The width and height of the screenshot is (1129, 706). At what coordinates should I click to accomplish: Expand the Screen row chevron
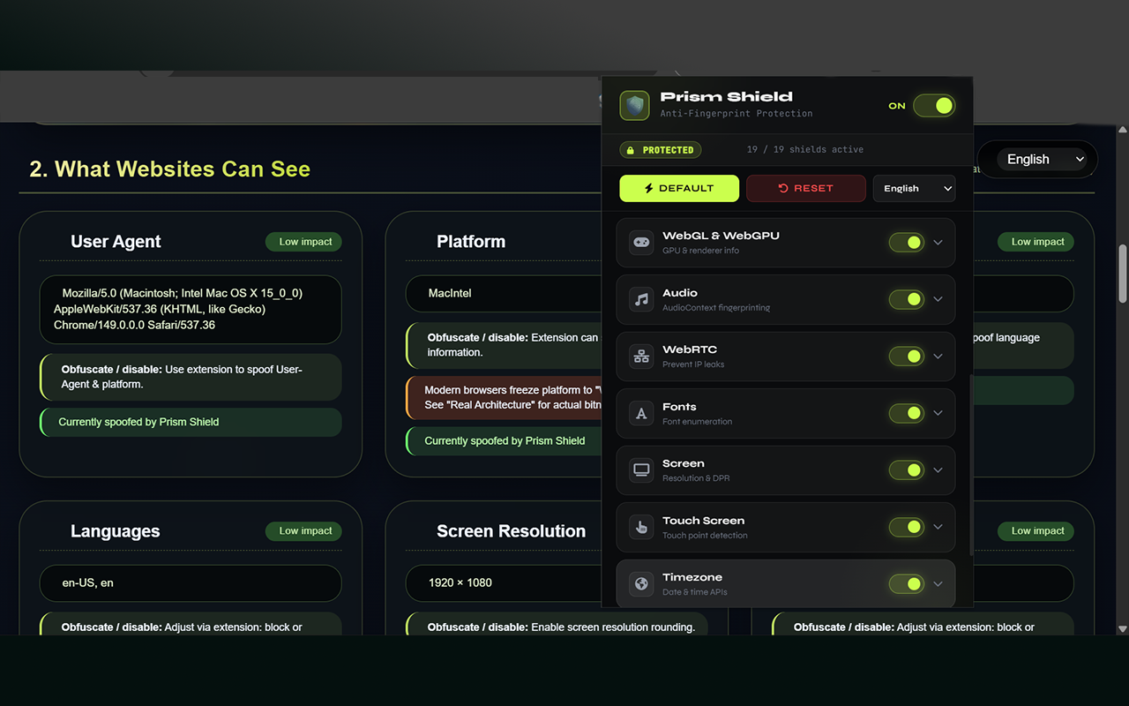pos(938,470)
